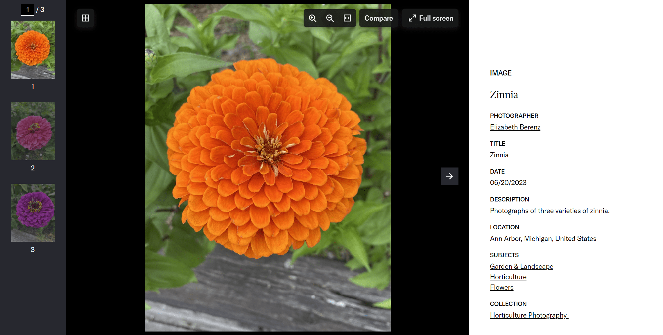Click the page number input field

(x=28, y=9)
